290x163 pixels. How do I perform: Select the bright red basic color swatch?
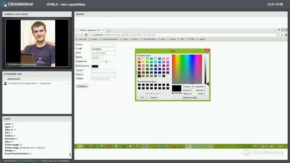[139, 62]
